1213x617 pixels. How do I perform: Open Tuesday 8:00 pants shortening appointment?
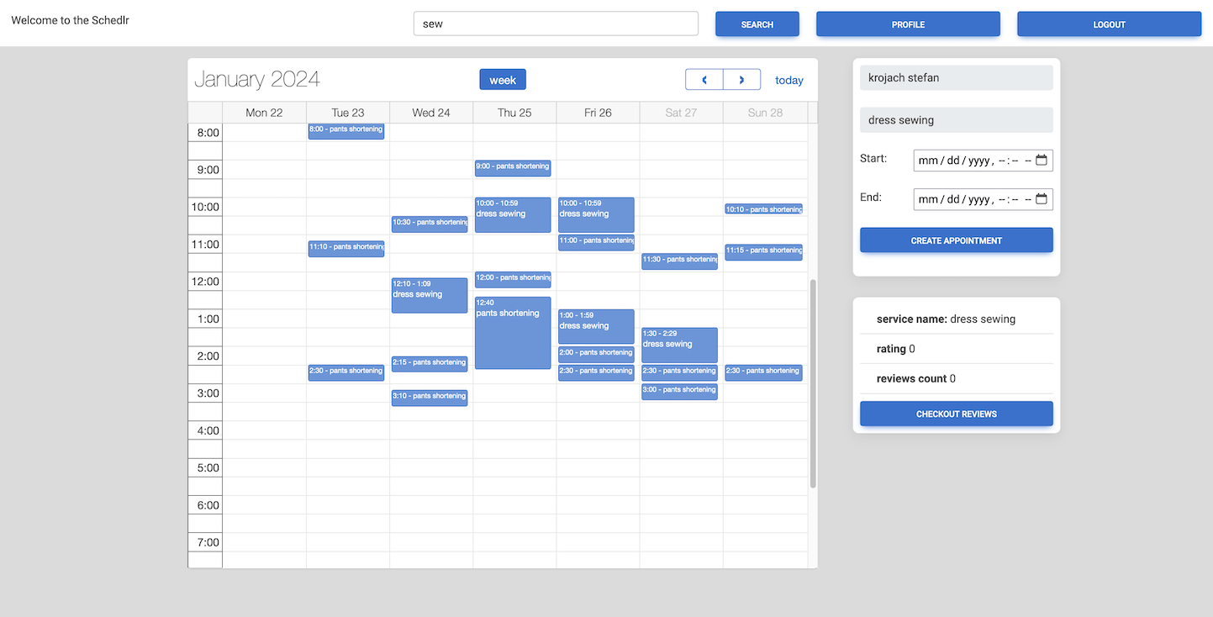345,130
